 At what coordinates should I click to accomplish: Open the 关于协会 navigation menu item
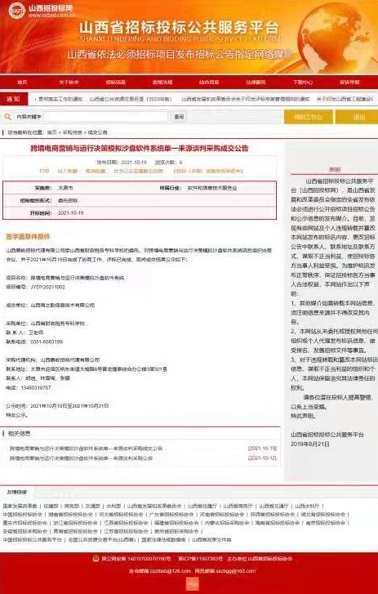click(x=69, y=82)
